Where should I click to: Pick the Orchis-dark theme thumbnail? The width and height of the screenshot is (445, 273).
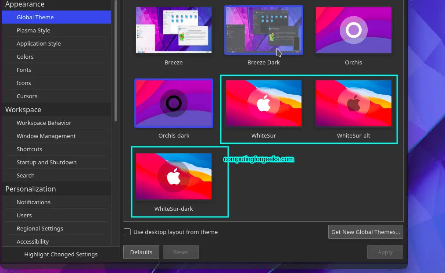174,103
